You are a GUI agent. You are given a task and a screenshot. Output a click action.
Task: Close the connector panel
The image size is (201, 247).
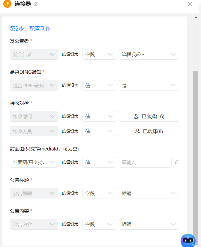tap(190, 4)
